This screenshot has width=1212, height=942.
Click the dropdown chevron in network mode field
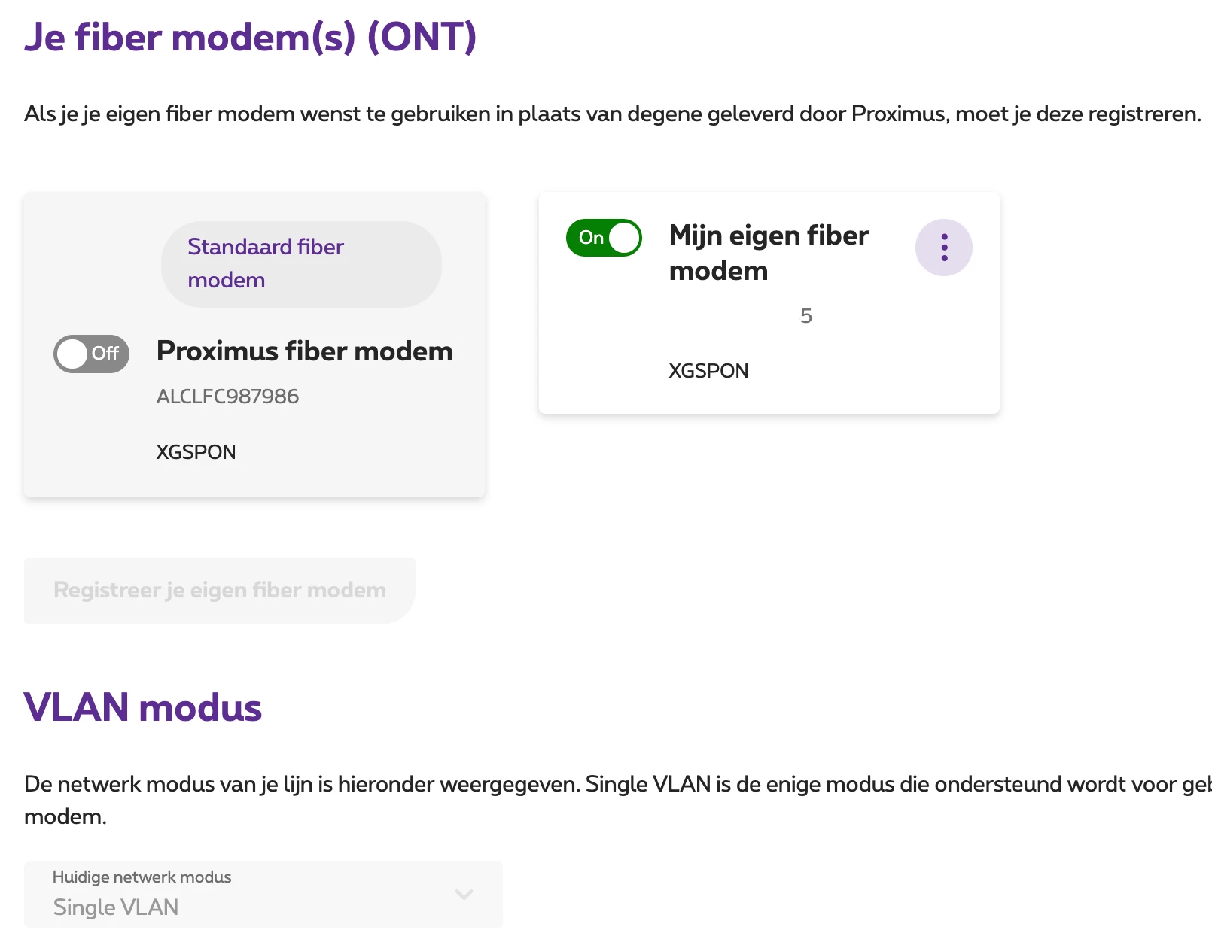(464, 894)
